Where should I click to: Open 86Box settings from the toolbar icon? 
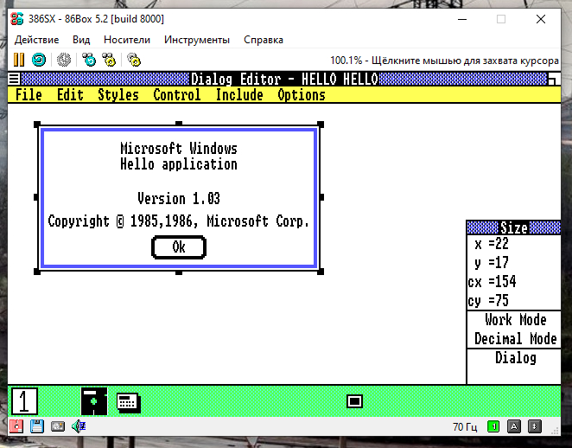coord(134,60)
